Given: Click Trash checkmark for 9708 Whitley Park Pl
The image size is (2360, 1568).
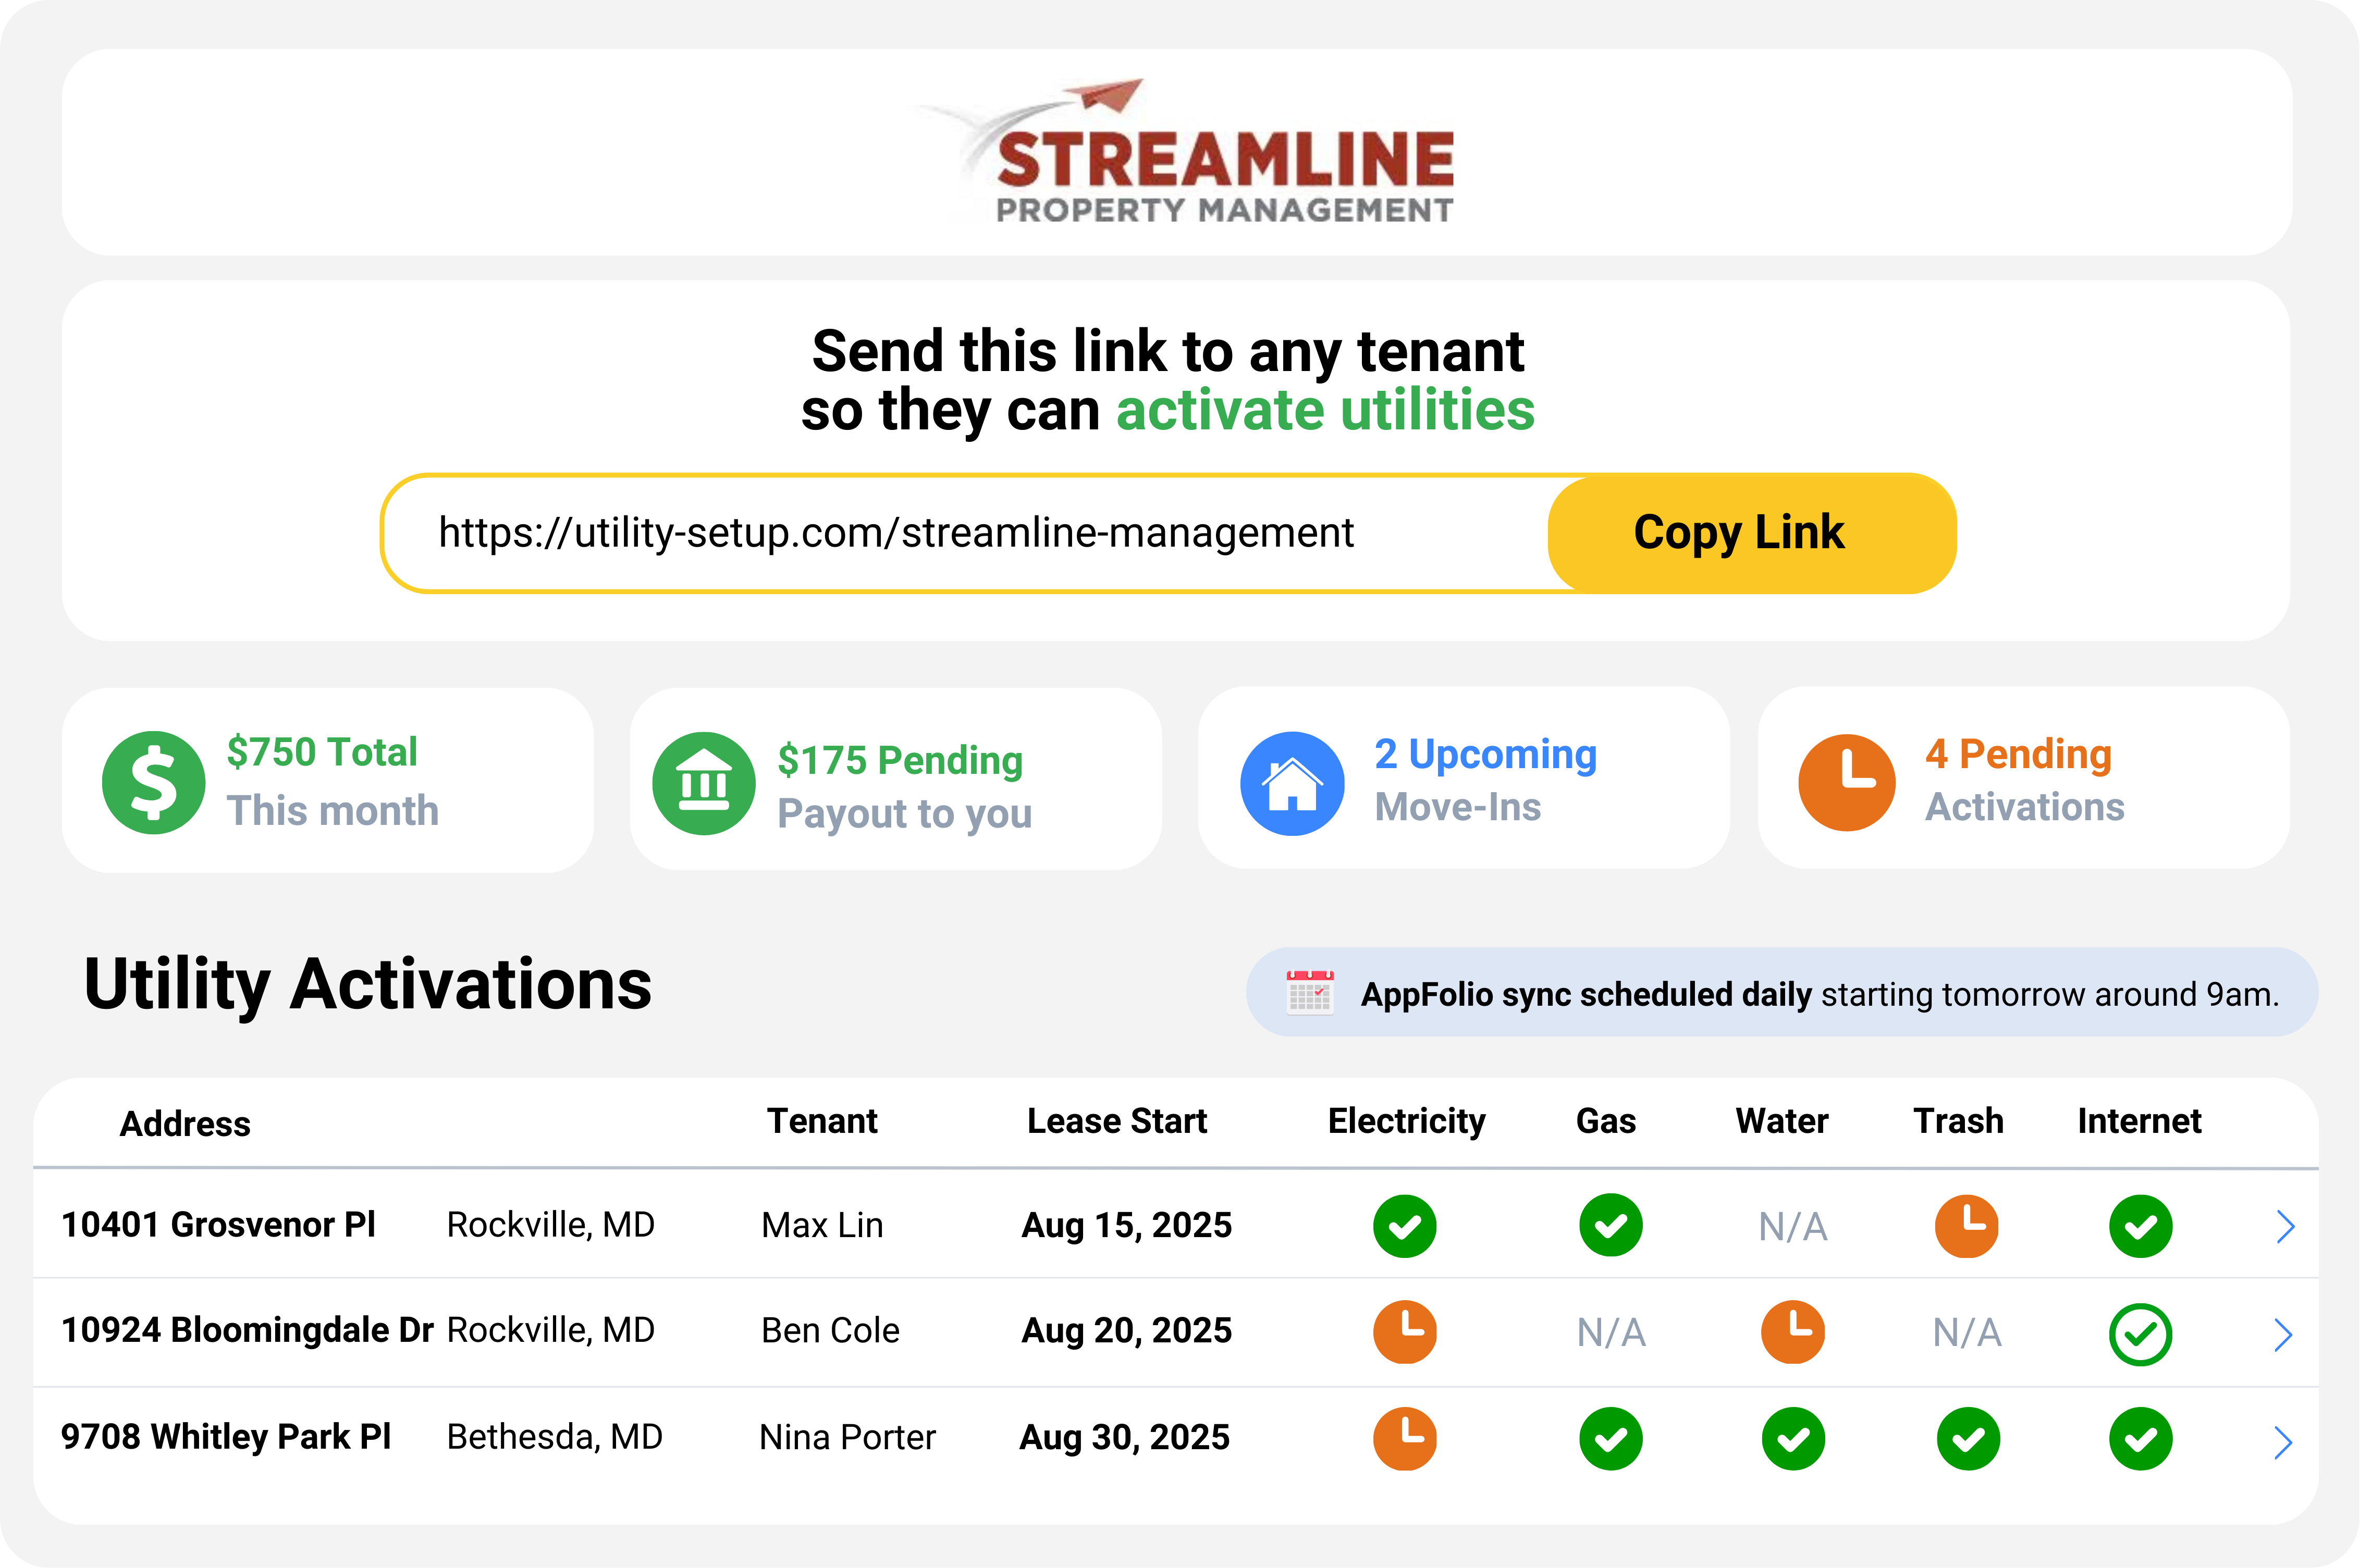Looking at the screenshot, I should [1968, 1439].
